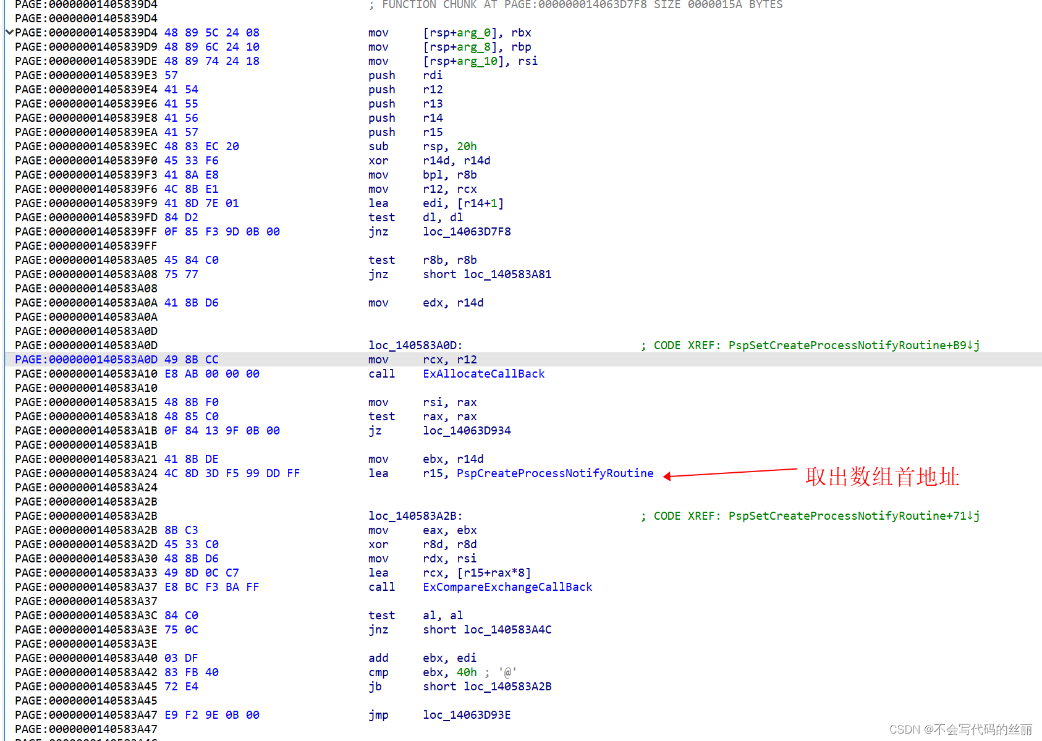Click the ExCompareExchangeCallBack call target
The width and height of the screenshot is (1042, 741).
pos(507,587)
